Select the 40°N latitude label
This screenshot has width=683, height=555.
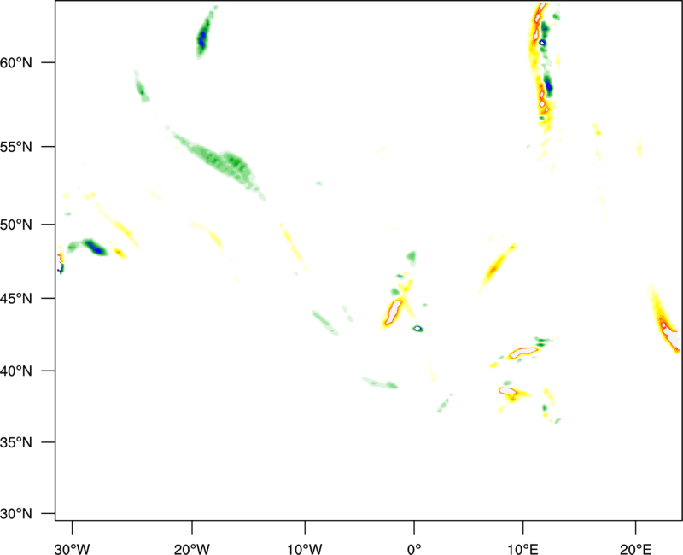click(16, 371)
